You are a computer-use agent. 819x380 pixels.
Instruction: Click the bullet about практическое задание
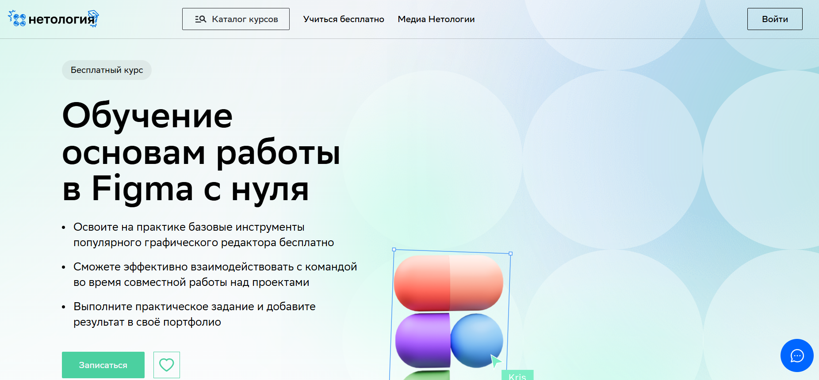point(195,314)
